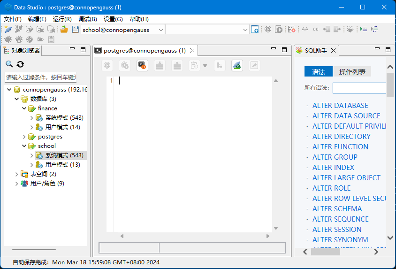The width and height of the screenshot is (396, 269).
Task: Click the Execute statement icon in editor toolbar
Action: pos(107,66)
